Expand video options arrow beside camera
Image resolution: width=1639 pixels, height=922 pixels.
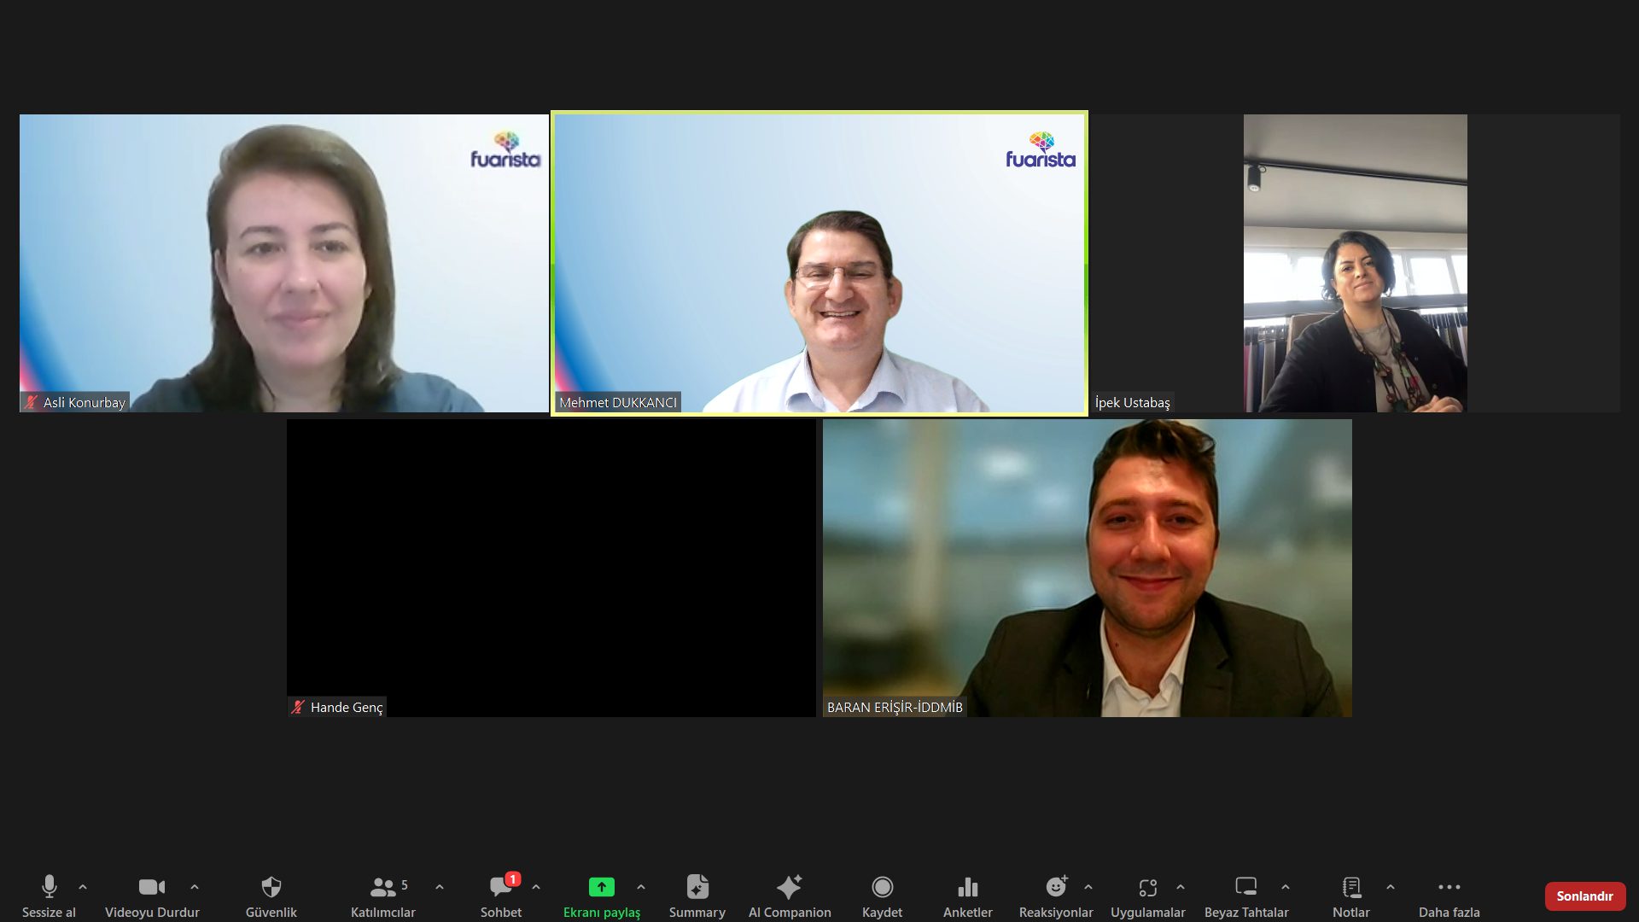(195, 887)
